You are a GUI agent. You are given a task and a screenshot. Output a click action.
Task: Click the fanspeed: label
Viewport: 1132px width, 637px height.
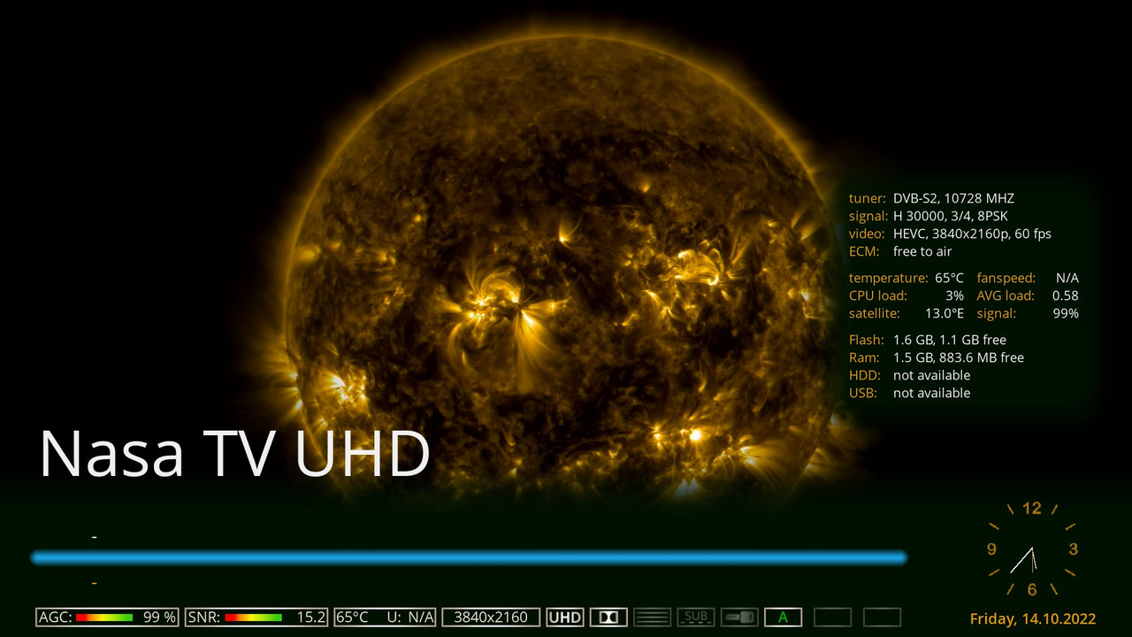[x=1006, y=278]
